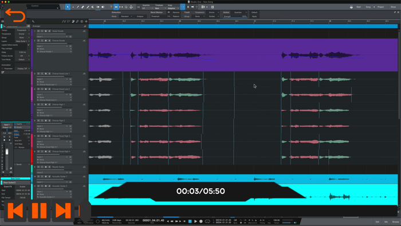Open the Mix panel tab

[x=386, y=222]
